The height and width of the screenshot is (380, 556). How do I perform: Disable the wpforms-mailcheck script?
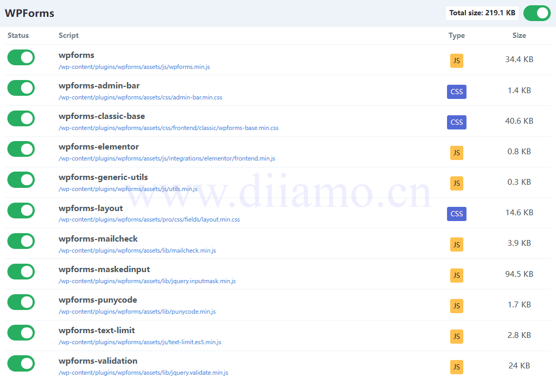[x=21, y=241]
